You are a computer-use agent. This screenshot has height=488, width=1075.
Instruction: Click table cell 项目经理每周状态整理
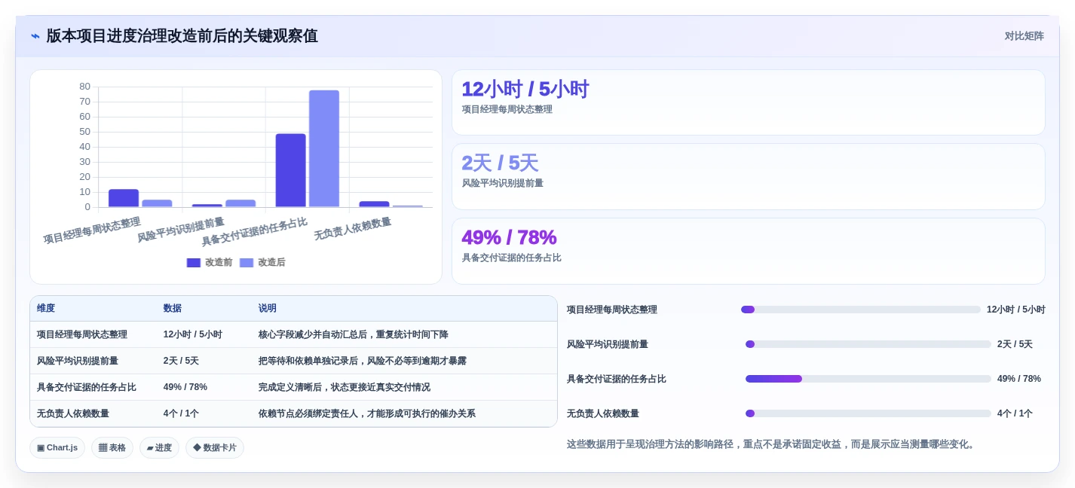tap(82, 334)
